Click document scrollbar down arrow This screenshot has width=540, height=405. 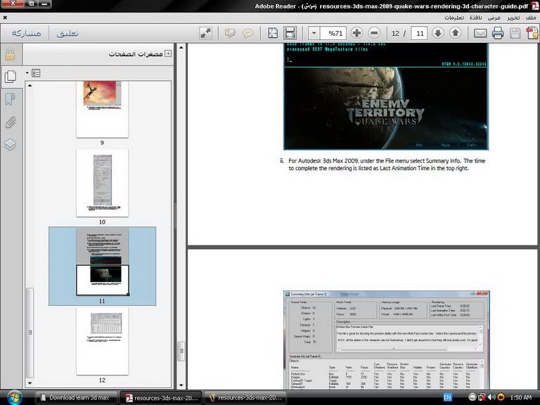(x=181, y=385)
